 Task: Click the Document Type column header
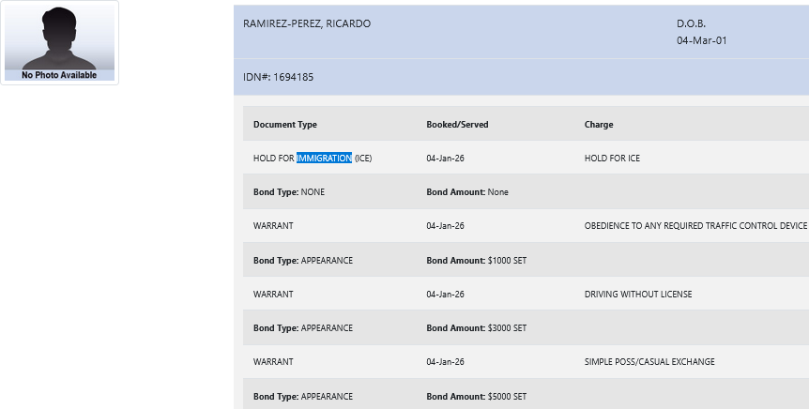(x=285, y=125)
